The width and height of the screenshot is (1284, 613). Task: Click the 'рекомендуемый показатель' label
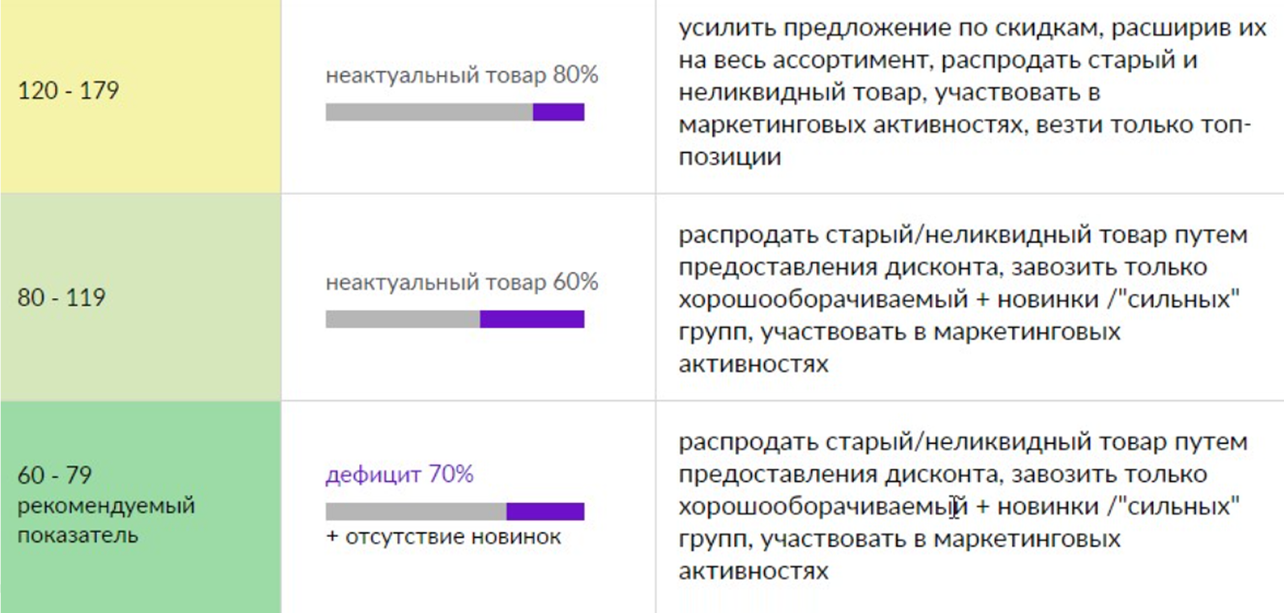[x=106, y=521]
